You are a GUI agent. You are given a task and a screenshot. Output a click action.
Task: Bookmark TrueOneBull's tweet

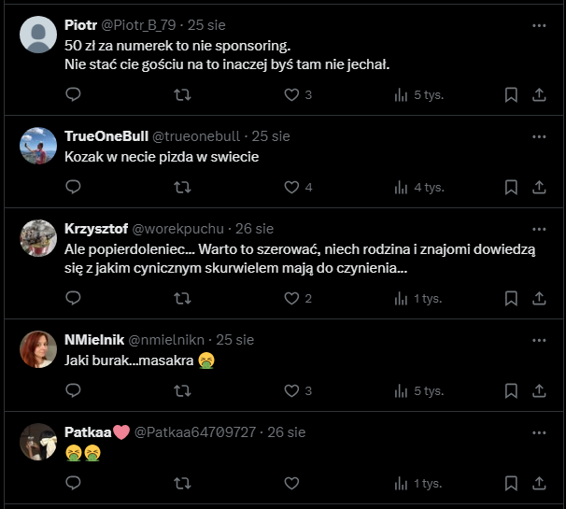[x=511, y=187]
